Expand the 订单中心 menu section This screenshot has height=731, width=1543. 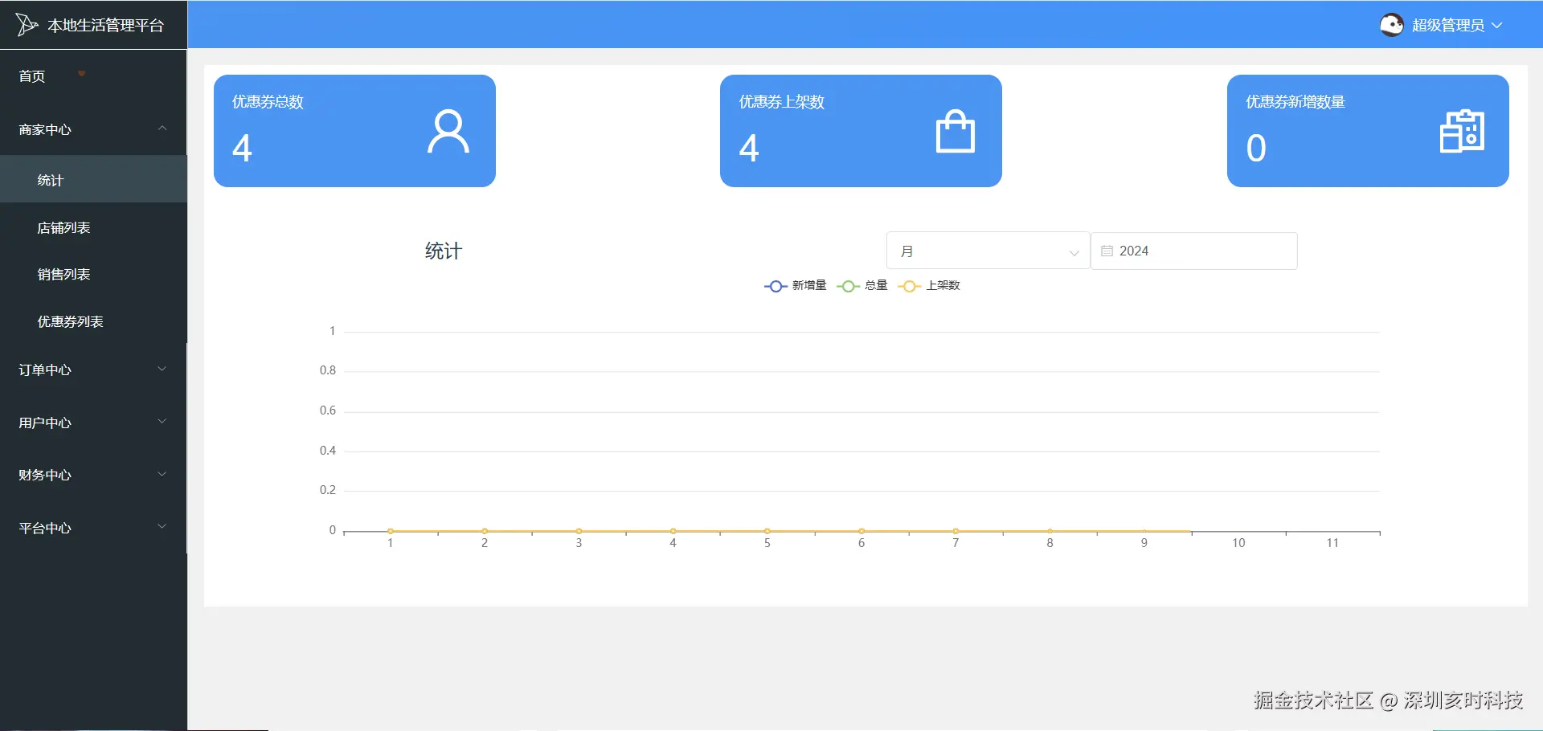93,370
